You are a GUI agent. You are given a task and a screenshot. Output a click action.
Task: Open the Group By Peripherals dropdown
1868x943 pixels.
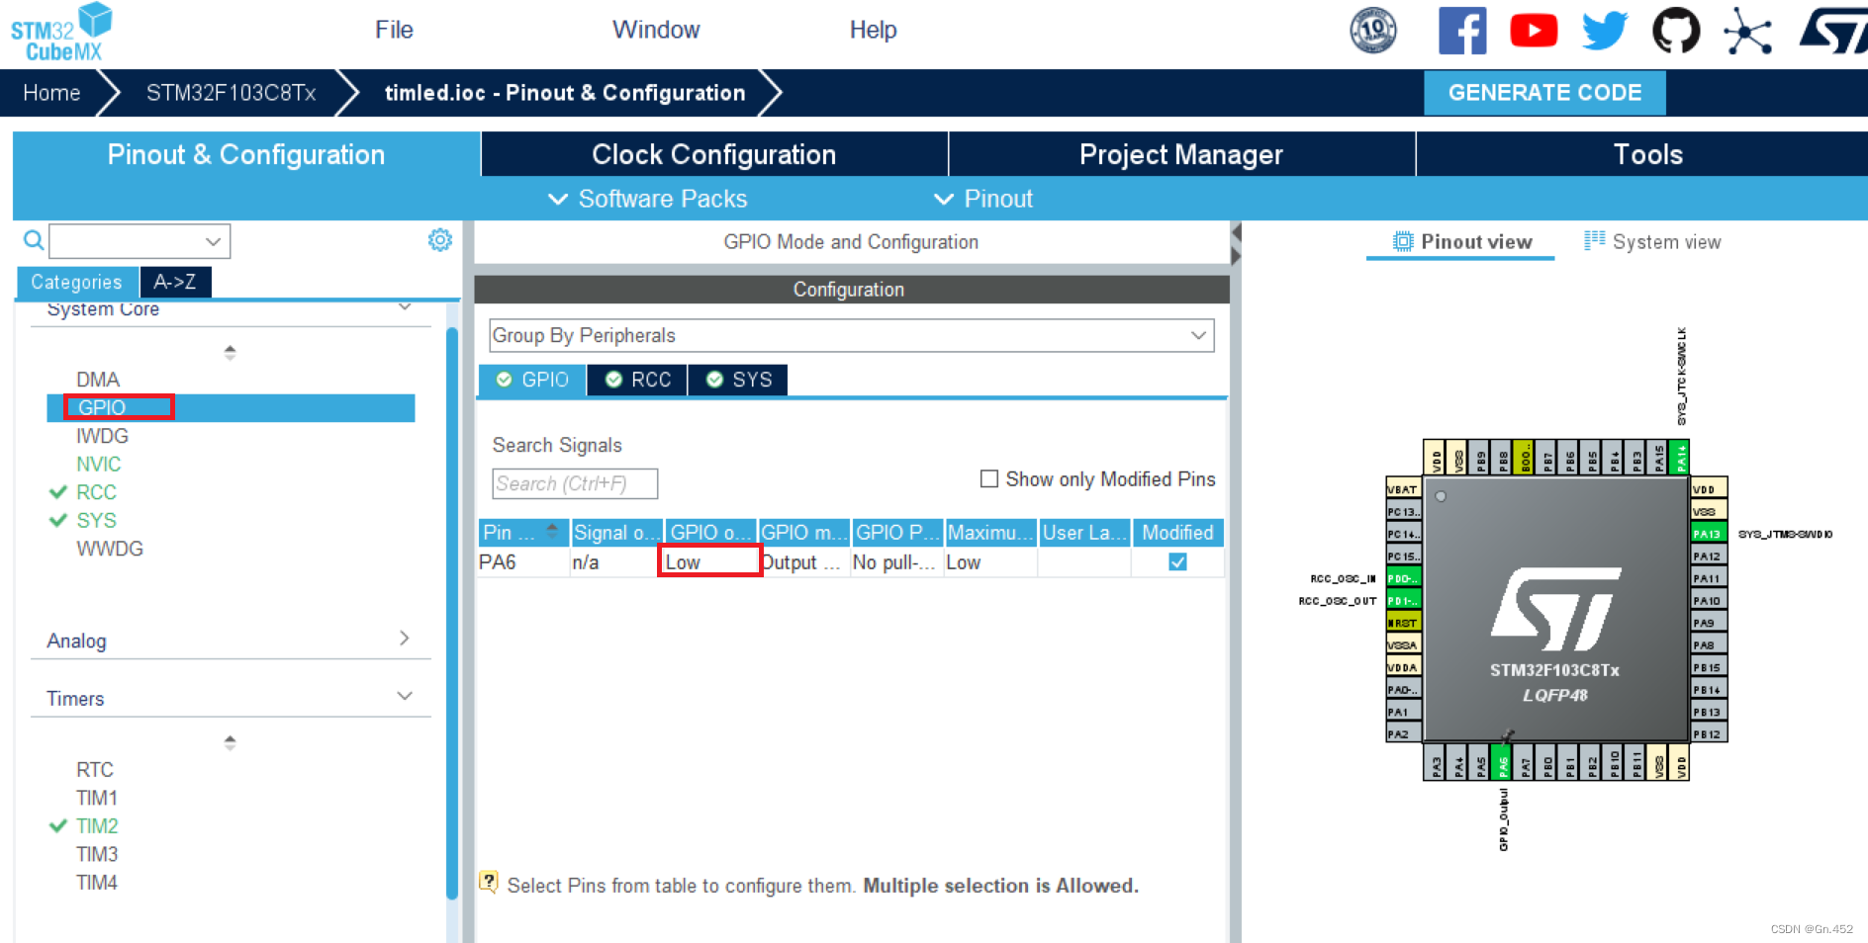[x=851, y=335]
